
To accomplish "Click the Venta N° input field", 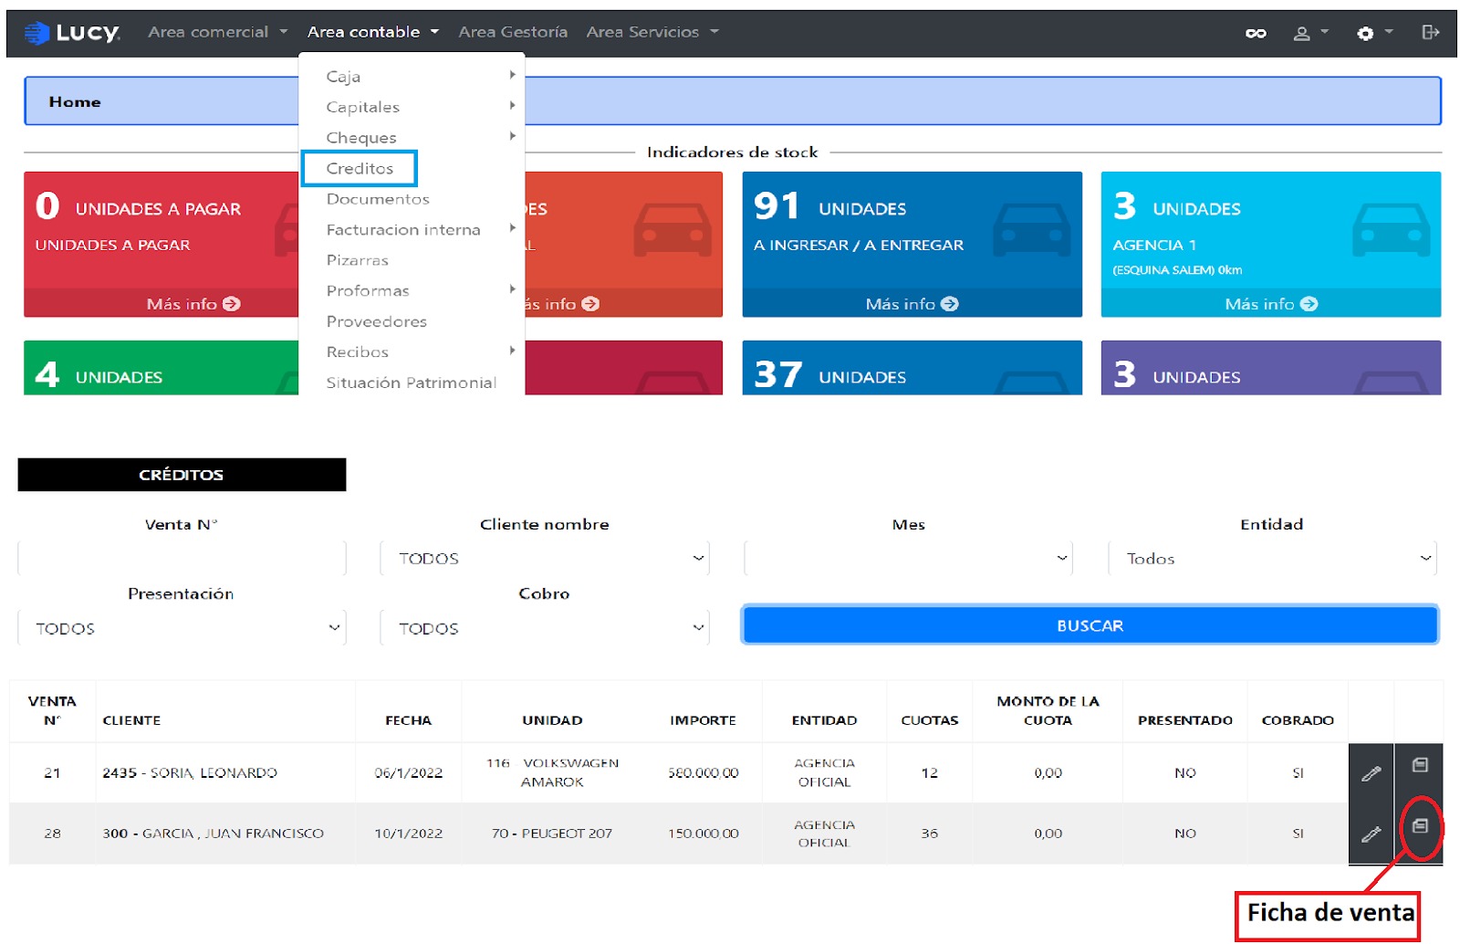I will 182,559.
